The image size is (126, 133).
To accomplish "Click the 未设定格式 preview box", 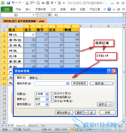I will point(79,83).
